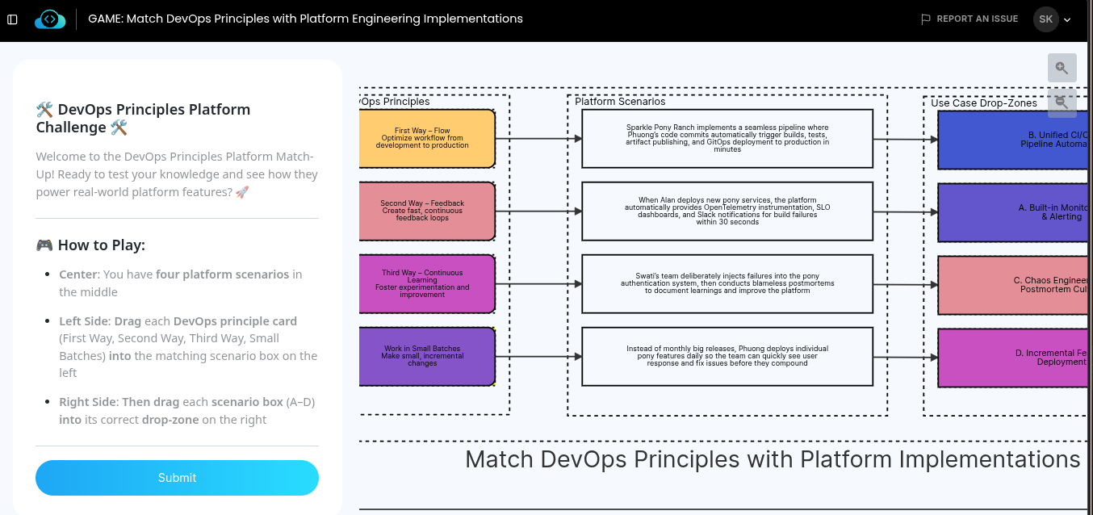The height and width of the screenshot is (515, 1093).
Task: Click the Match DevOps Principles diagram title
Action: pyautogui.click(x=773, y=459)
